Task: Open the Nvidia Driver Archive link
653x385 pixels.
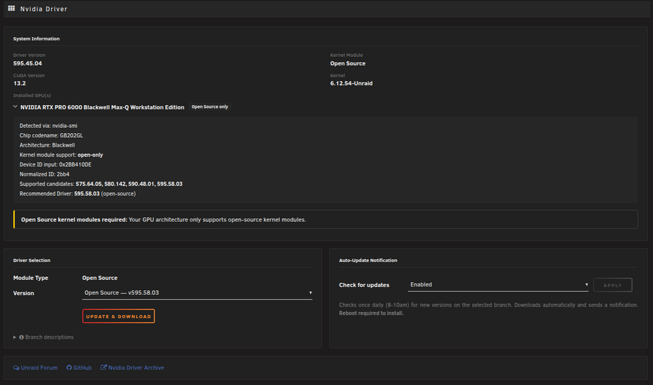Action: click(x=133, y=368)
